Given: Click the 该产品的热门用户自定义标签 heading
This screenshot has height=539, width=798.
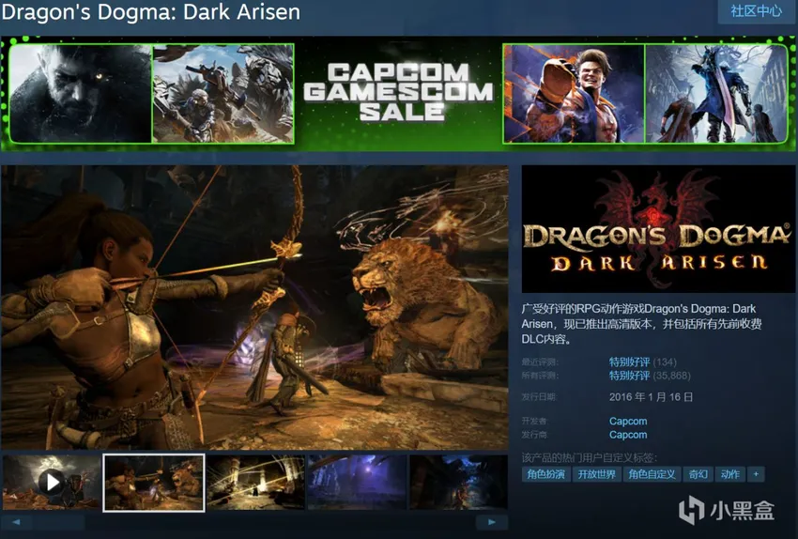Looking at the screenshot, I should pyautogui.click(x=590, y=457).
